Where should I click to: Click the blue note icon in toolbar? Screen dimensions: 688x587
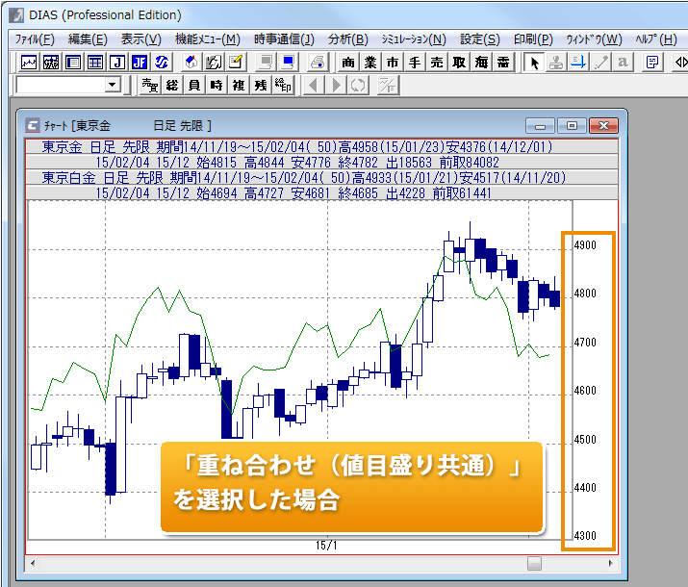[288, 63]
